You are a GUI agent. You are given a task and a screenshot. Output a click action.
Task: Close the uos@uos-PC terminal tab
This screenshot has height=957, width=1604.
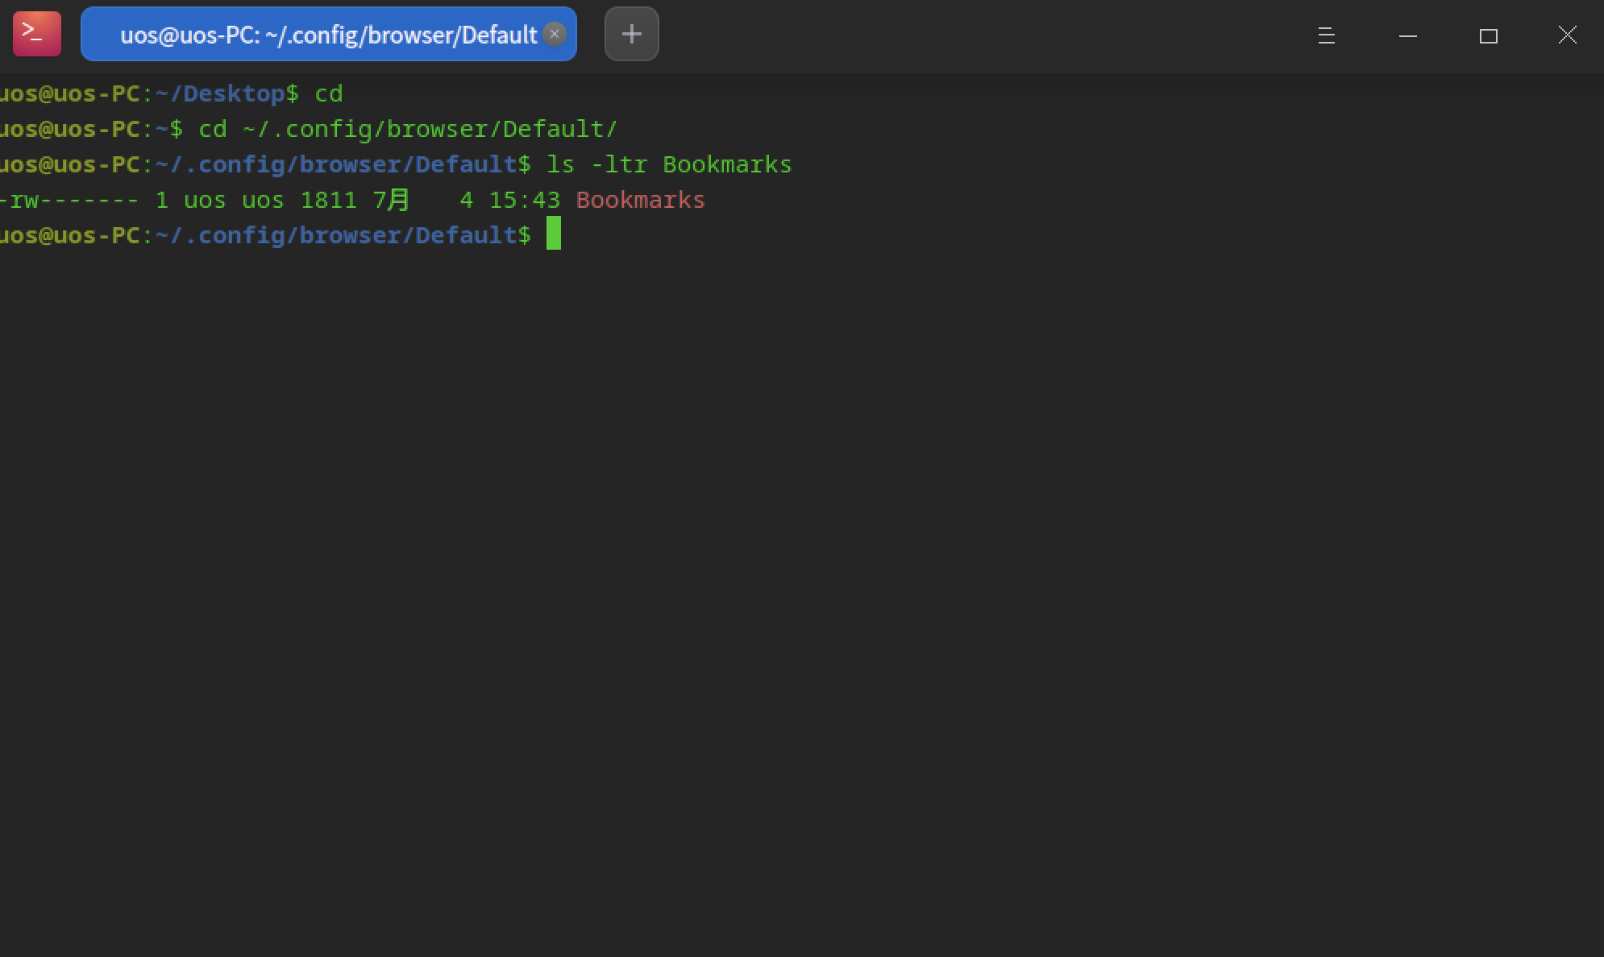[555, 34]
